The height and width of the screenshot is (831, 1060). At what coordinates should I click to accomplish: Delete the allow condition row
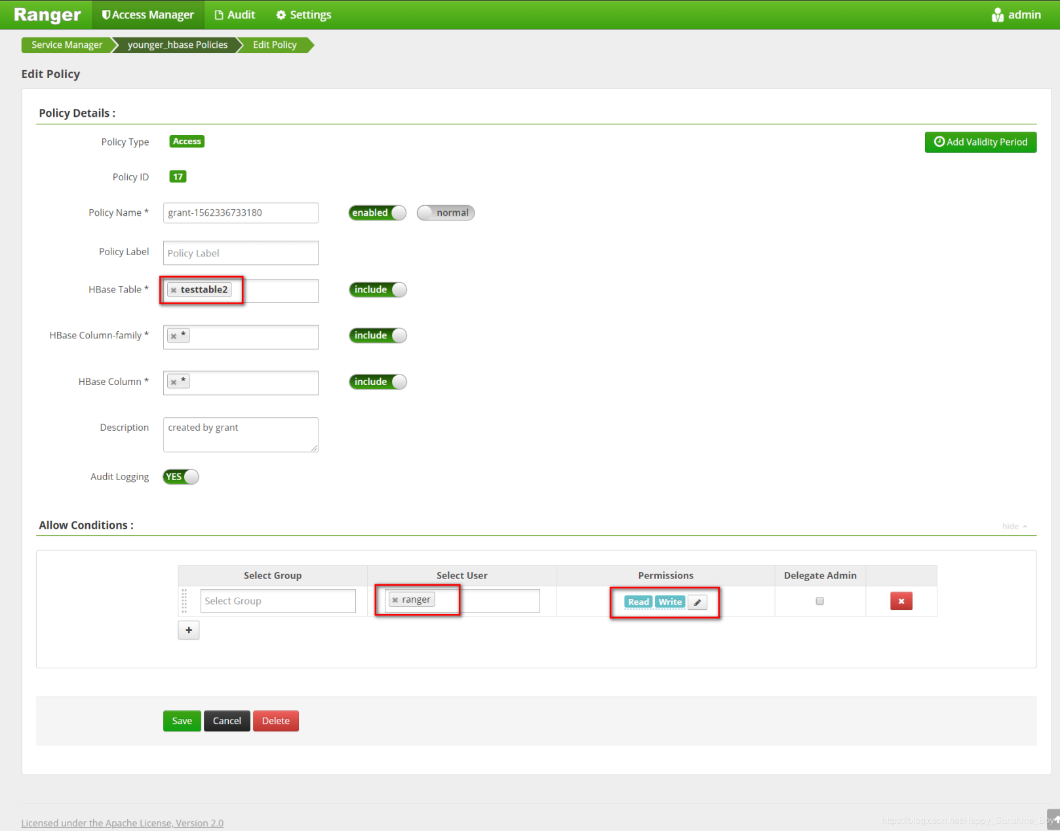pyautogui.click(x=901, y=601)
